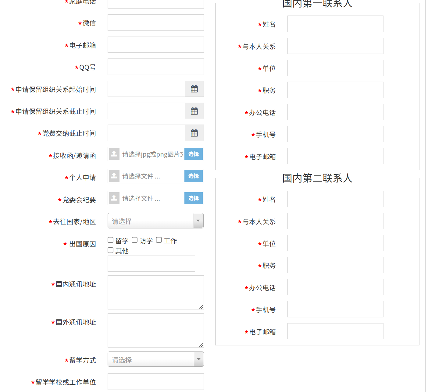The width and height of the screenshot is (442, 392).
Task: Open calendar picker for 党费交纳截止时间
Action: 194,133
